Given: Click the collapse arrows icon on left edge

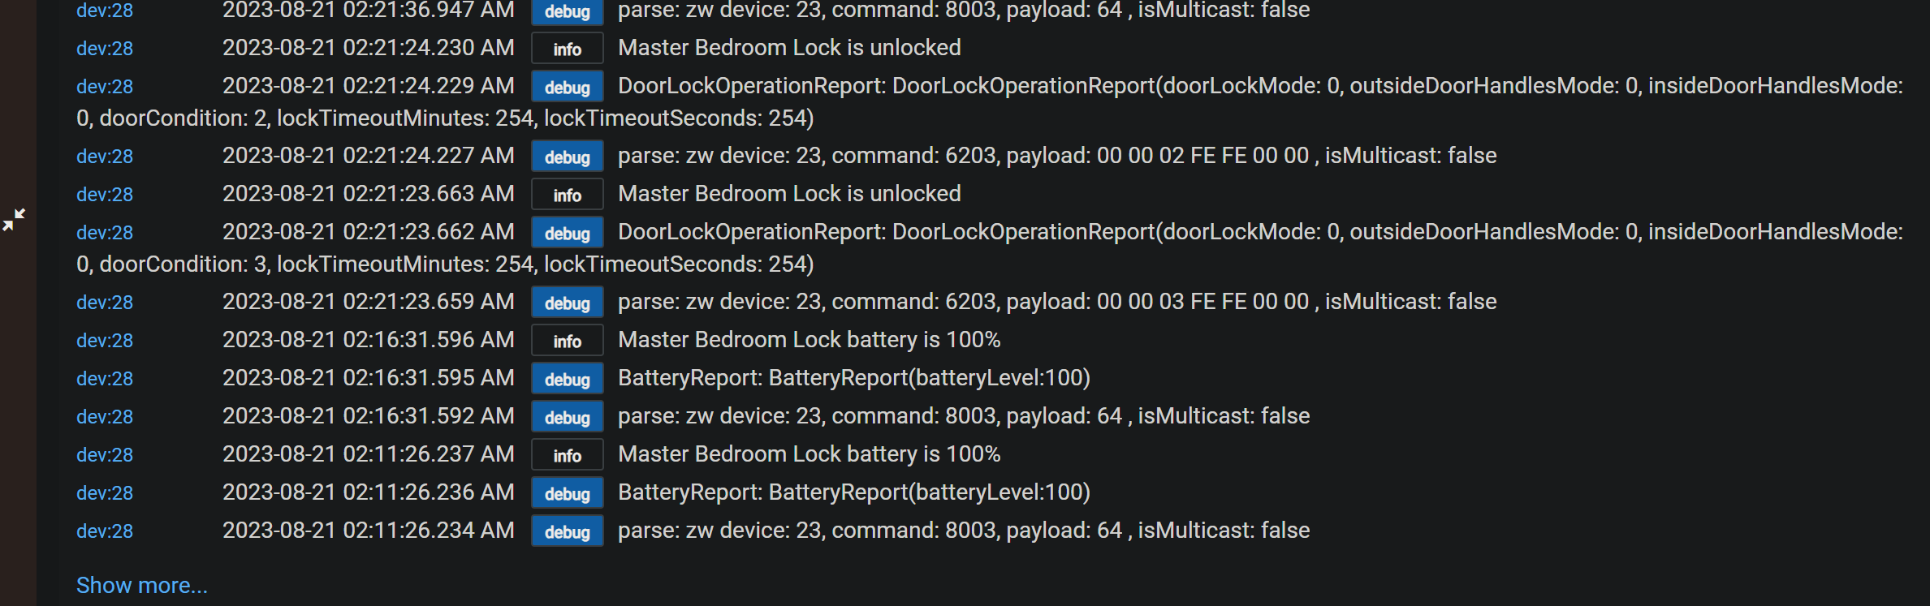Looking at the screenshot, I should 14,219.
